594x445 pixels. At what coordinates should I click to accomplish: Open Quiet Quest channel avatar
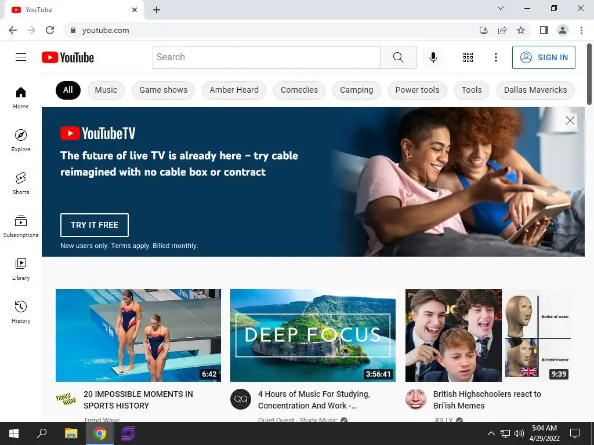tap(241, 399)
